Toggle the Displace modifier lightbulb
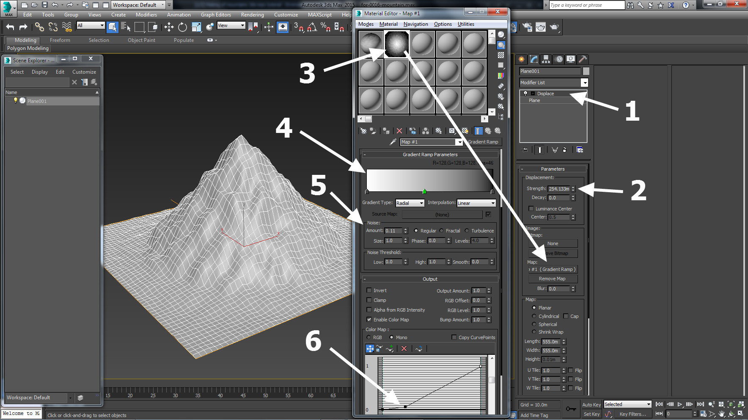Viewport: 748px width, 420px height. click(x=525, y=94)
